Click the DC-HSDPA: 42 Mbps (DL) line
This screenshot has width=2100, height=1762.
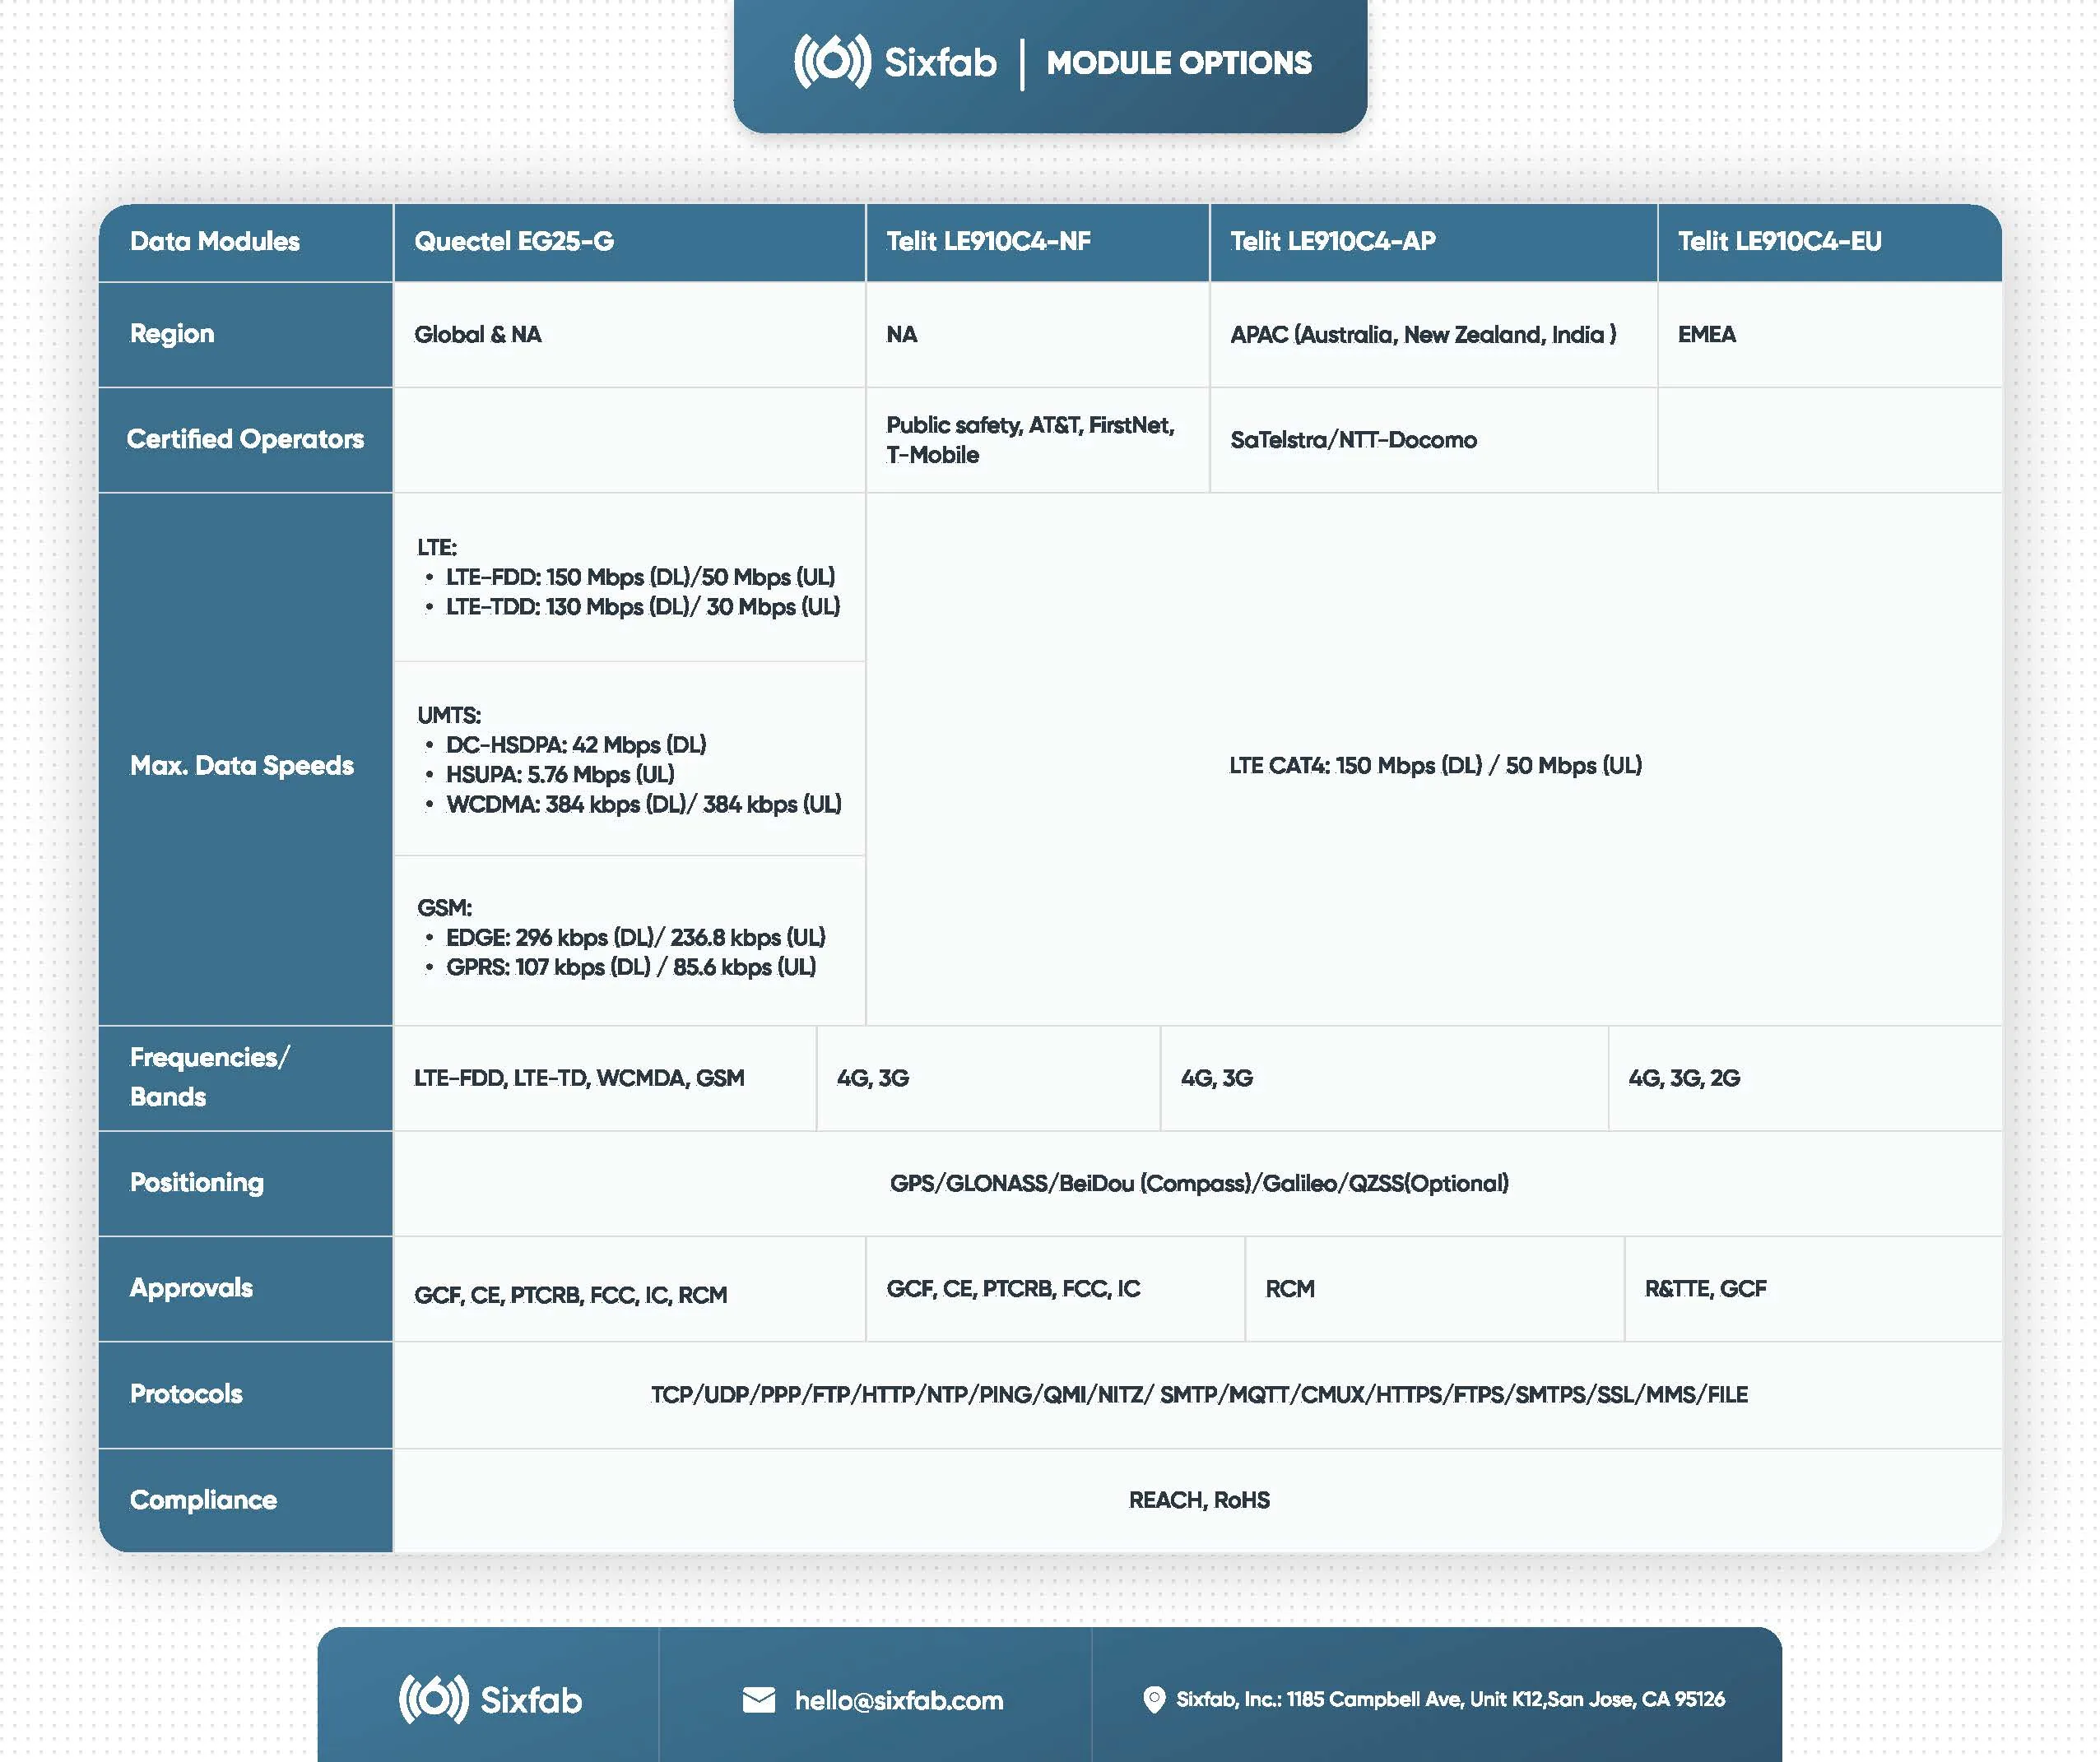point(576,744)
